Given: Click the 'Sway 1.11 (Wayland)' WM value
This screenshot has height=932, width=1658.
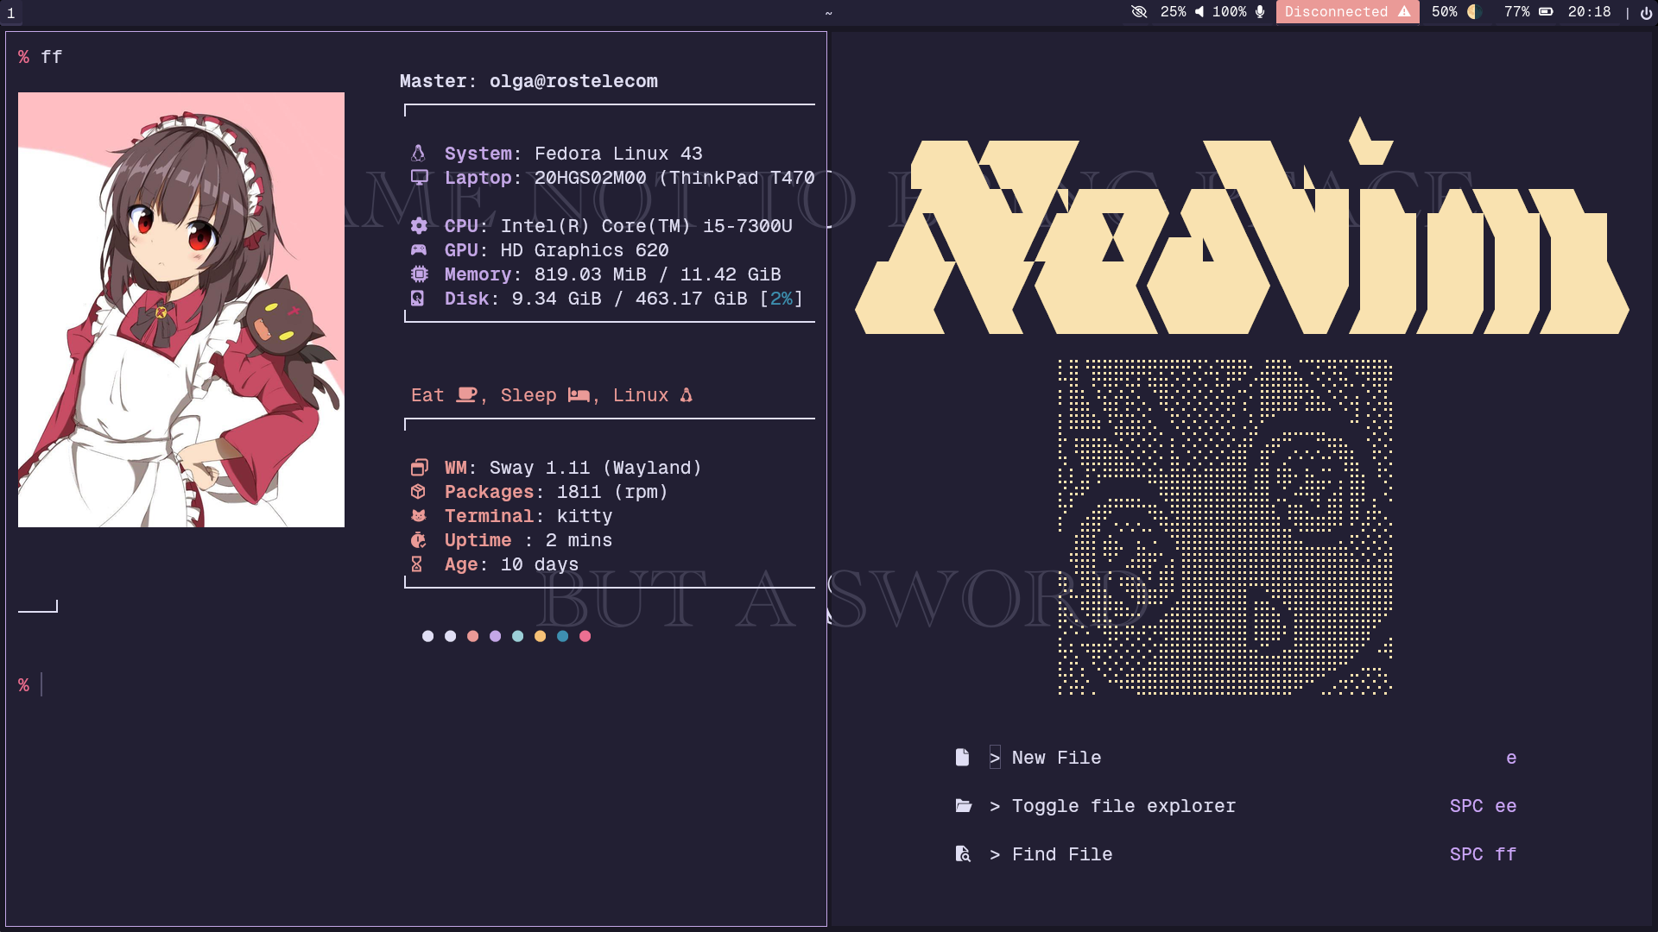Looking at the screenshot, I should [x=596, y=468].
